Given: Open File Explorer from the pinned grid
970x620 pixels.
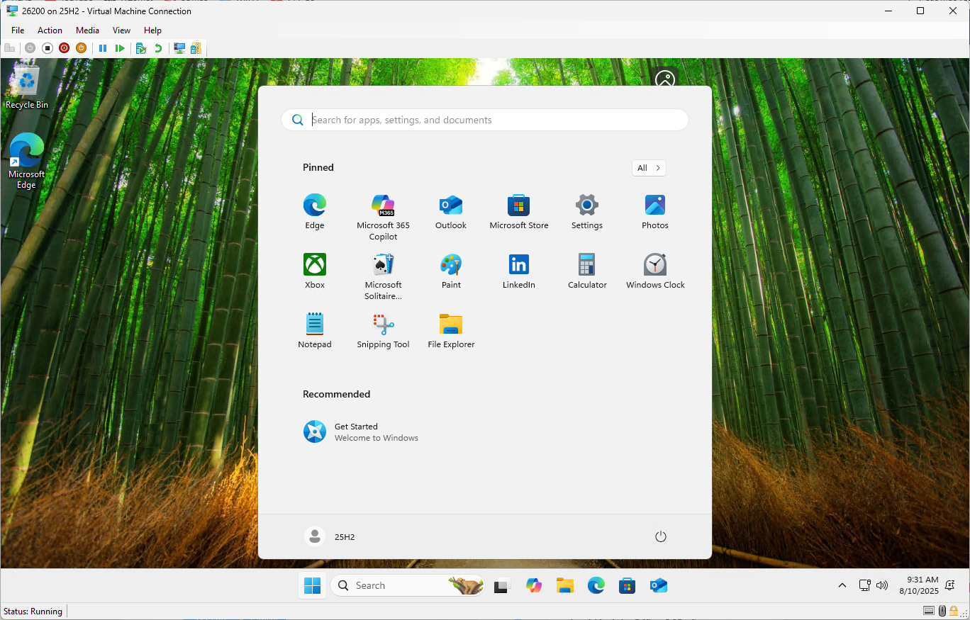Looking at the screenshot, I should click(451, 331).
